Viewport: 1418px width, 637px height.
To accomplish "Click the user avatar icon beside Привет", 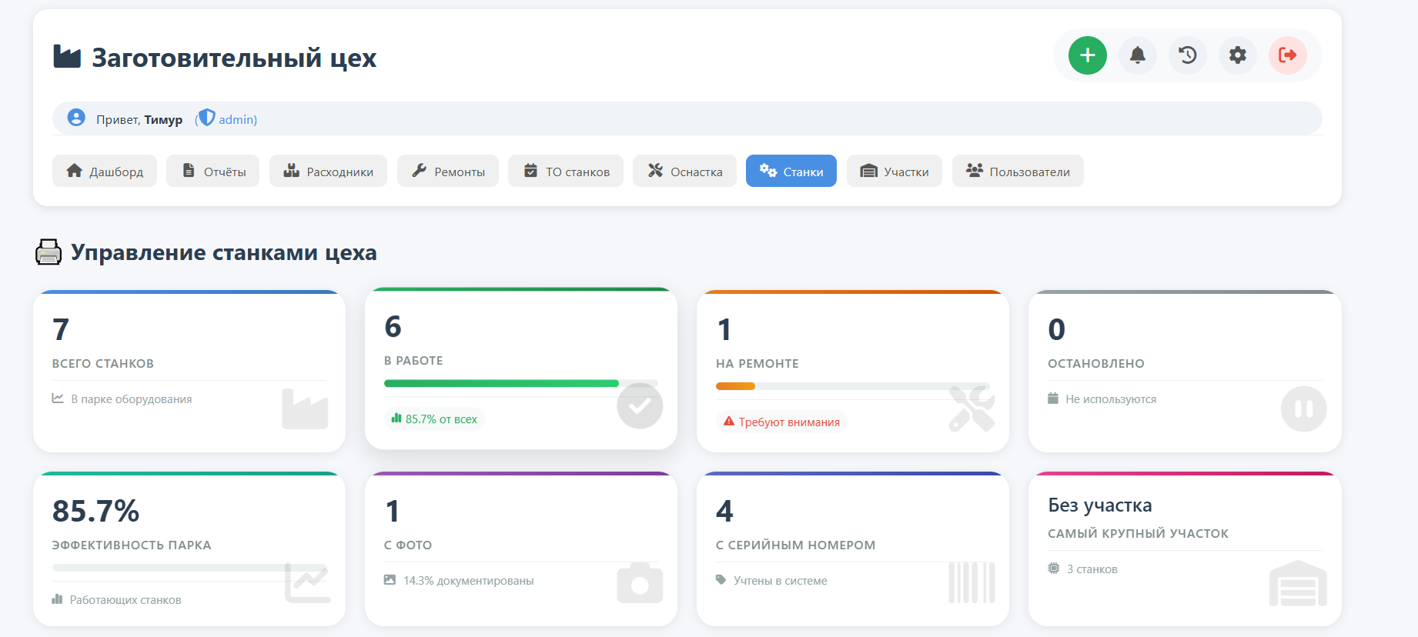I will pyautogui.click(x=76, y=118).
